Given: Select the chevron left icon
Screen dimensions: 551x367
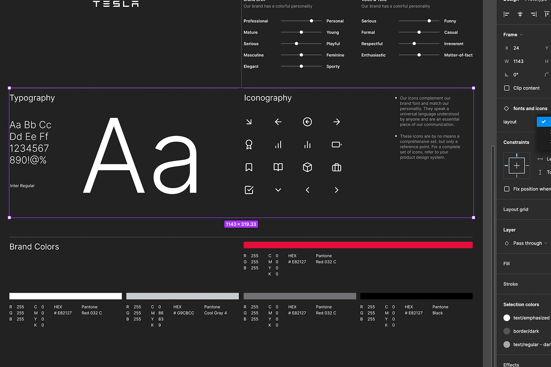Looking at the screenshot, I should 308,190.
